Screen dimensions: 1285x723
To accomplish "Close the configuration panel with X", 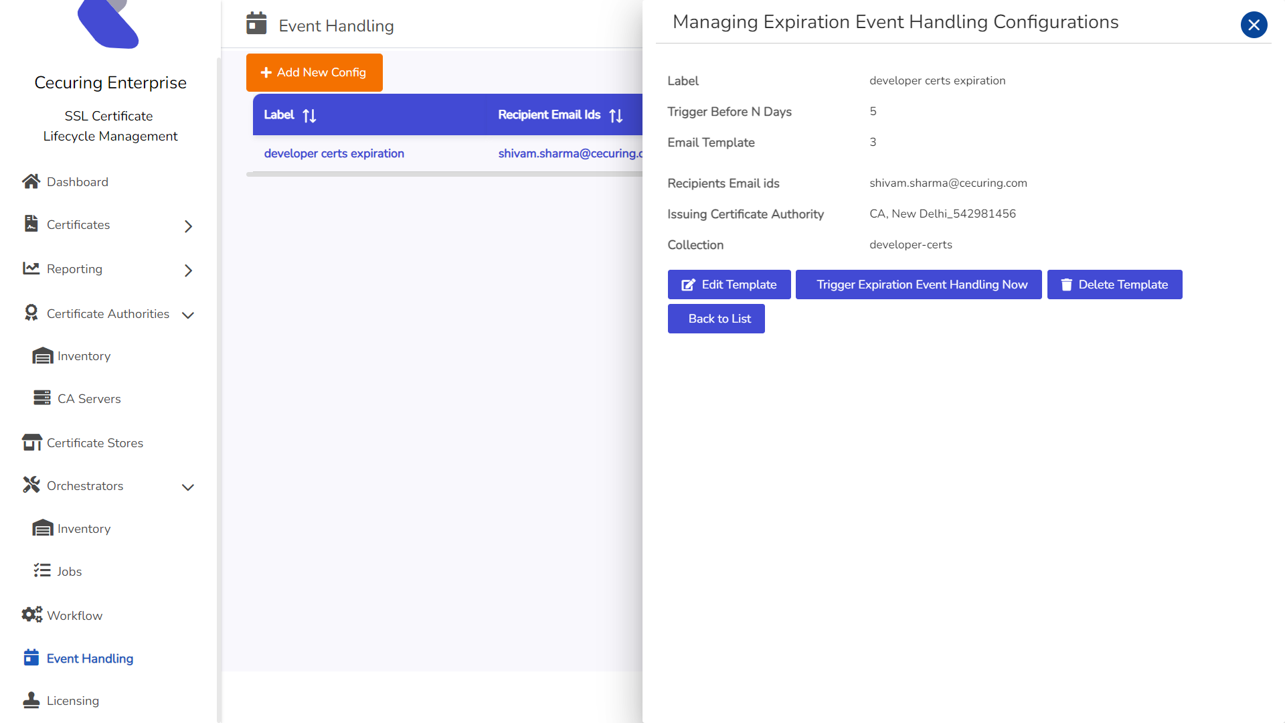I will point(1254,25).
